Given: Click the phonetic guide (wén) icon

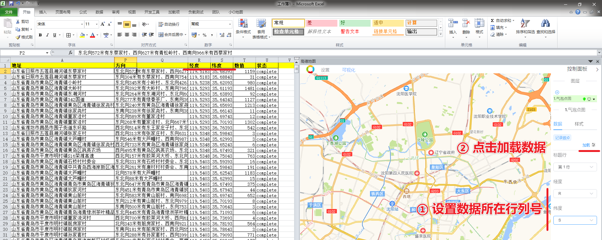Looking at the screenshot, I should [106, 35].
